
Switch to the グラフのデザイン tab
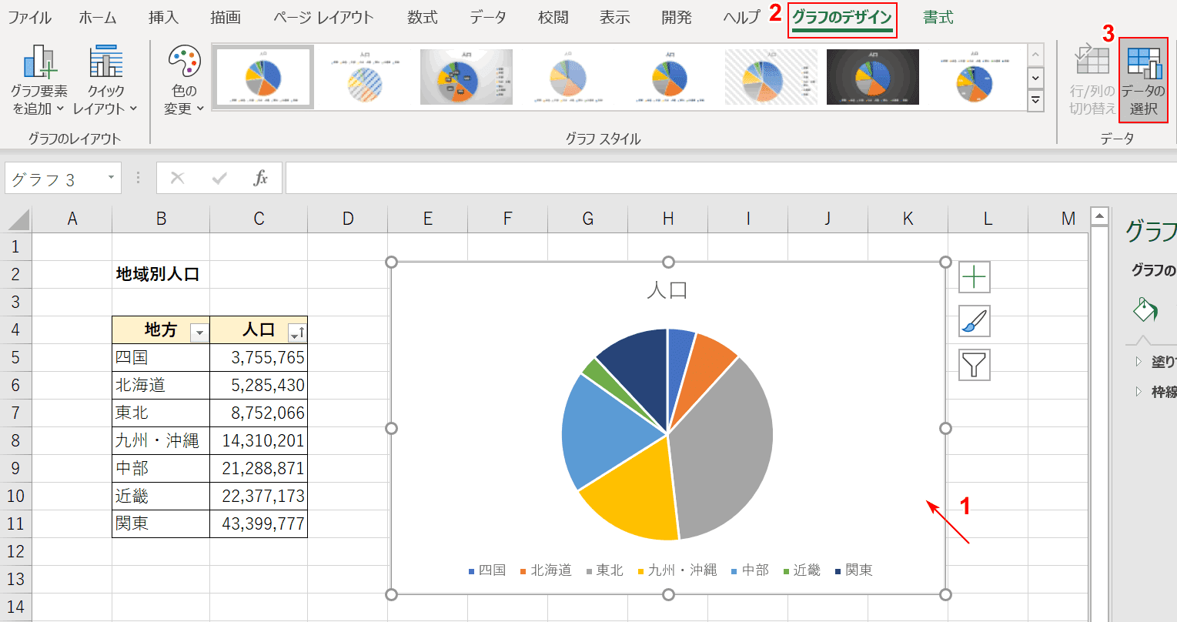[x=842, y=18]
